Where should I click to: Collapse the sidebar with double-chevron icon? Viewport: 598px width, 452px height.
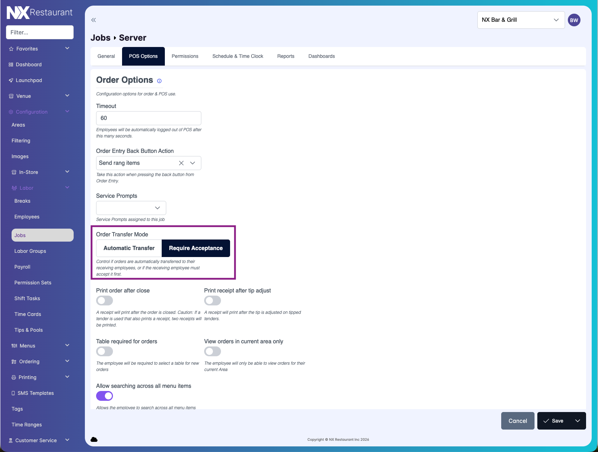(x=93, y=20)
